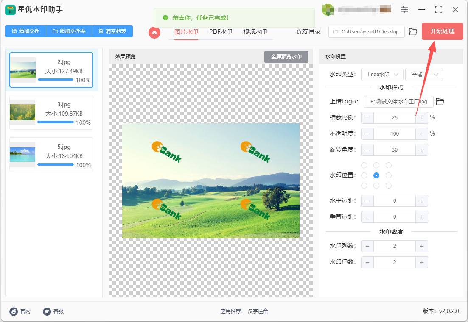Increase the scale ratio value
Screen dimensions: 468x322
tap(422, 118)
